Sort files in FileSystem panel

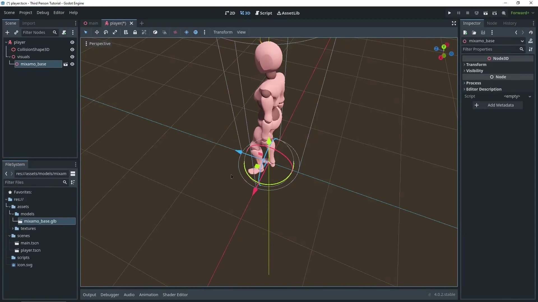click(73, 182)
